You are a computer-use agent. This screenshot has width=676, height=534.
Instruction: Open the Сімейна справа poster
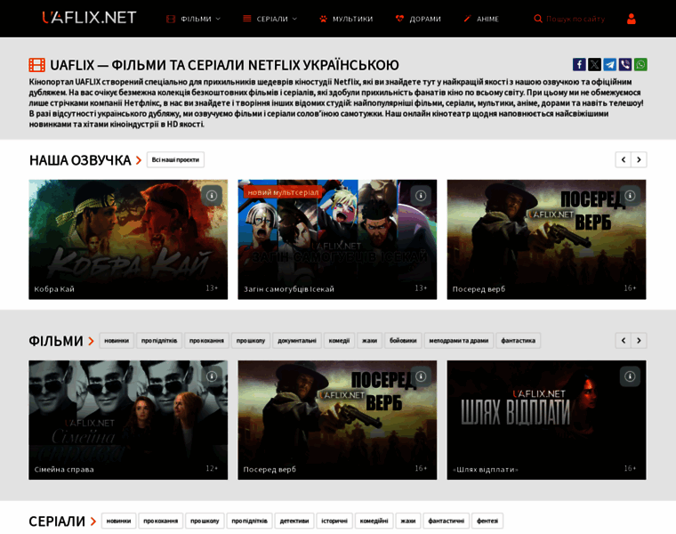128,420
